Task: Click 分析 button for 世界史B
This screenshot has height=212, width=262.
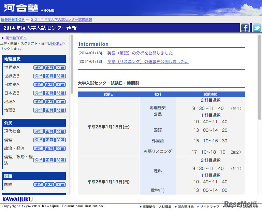Action: click(39, 76)
